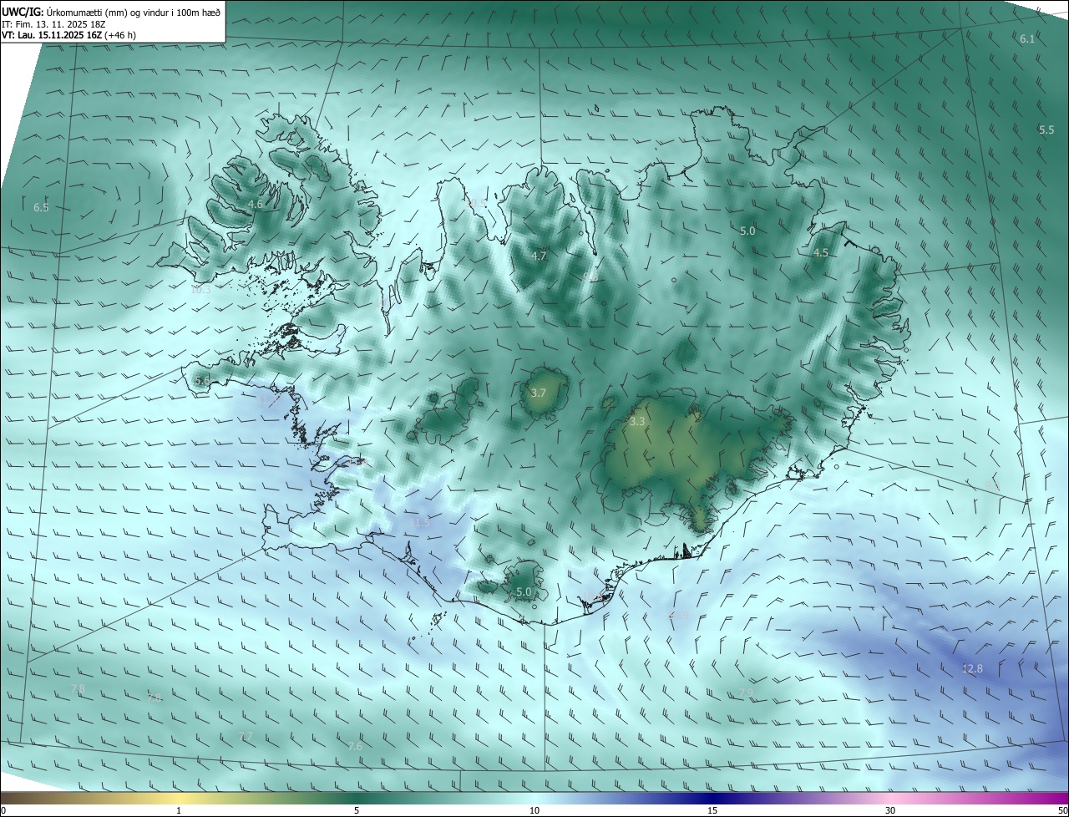Click the 6.1 value label on the map
The width and height of the screenshot is (1069, 817).
pos(1027,39)
